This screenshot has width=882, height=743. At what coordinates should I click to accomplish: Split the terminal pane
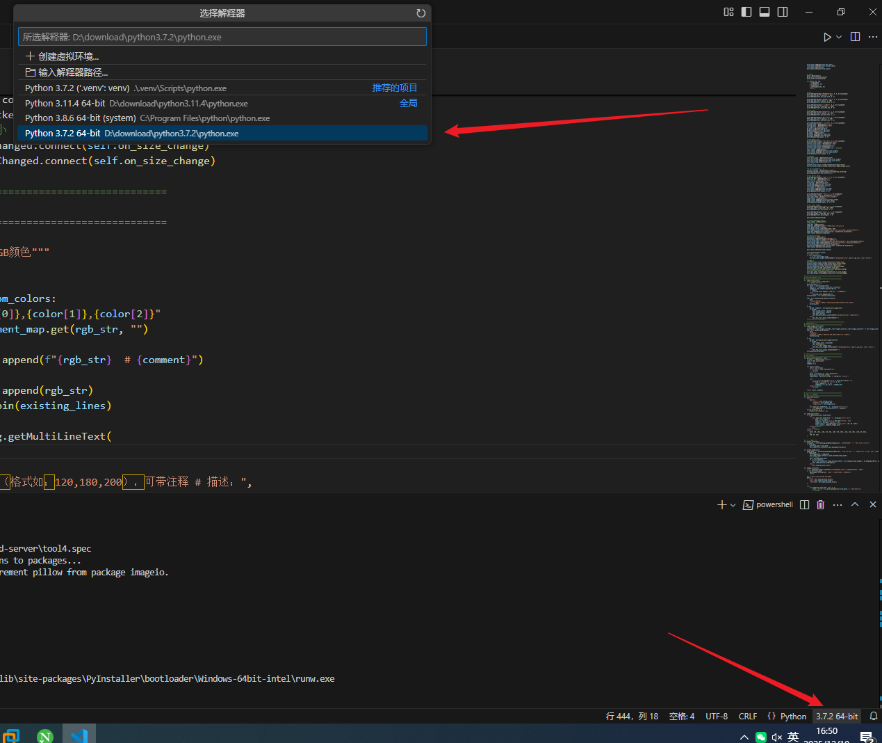pos(804,504)
